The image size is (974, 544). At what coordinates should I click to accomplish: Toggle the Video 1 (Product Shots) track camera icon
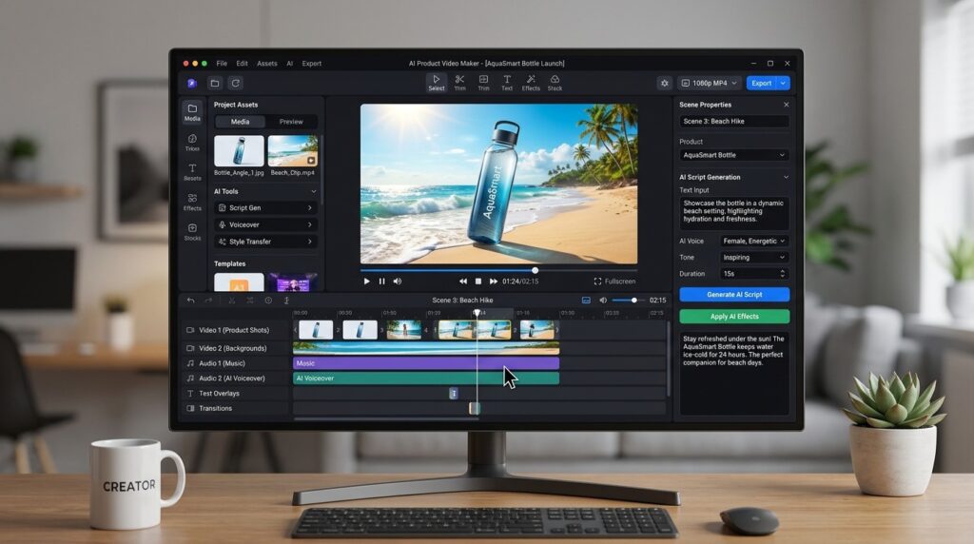pyautogui.click(x=190, y=330)
